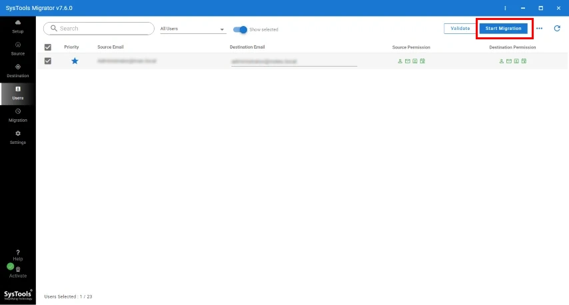Open the Destination sidebar section
Screen dimensions: 569x305
(x=18, y=71)
